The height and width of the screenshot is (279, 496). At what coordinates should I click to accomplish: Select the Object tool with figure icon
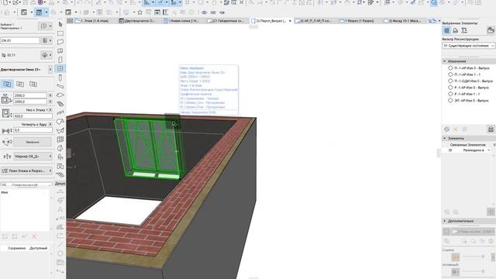click(x=60, y=157)
